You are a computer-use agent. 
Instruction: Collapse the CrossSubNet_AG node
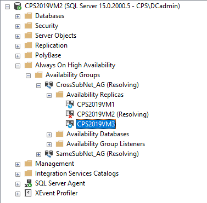[38, 85]
